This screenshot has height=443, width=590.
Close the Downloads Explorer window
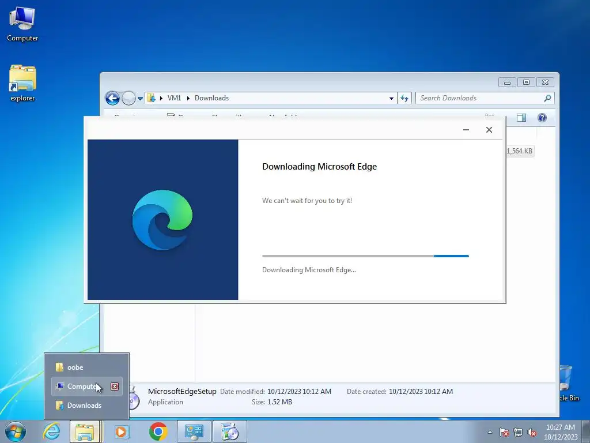545,82
